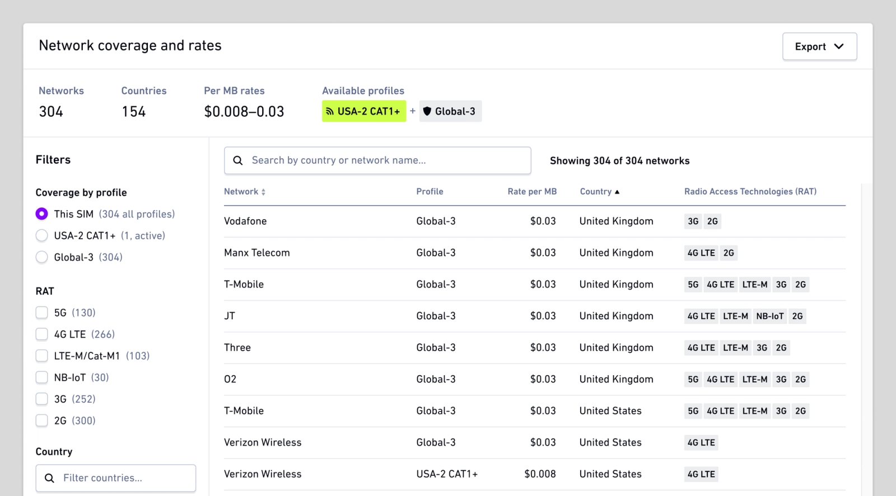The width and height of the screenshot is (896, 496).
Task: Click the Profile column header
Action: coord(430,191)
